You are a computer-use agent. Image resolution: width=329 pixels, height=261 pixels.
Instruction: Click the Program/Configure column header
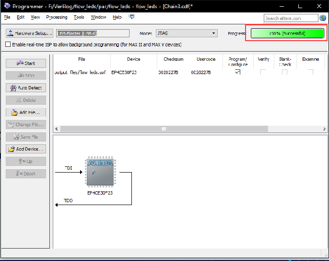click(x=238, y=62)
